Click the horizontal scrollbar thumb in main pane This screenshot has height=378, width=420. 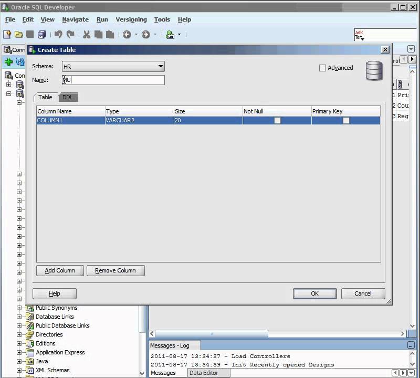click(x=212, y=334)
